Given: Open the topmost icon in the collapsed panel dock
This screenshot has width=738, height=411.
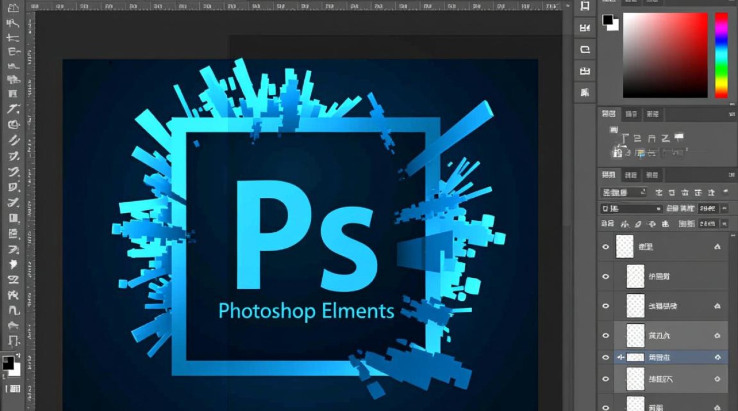Looking at the screenshot, I should (585, 7).
